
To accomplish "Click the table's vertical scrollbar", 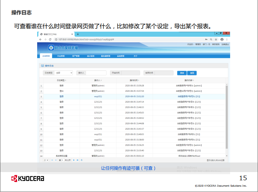I will pos(226,117).
